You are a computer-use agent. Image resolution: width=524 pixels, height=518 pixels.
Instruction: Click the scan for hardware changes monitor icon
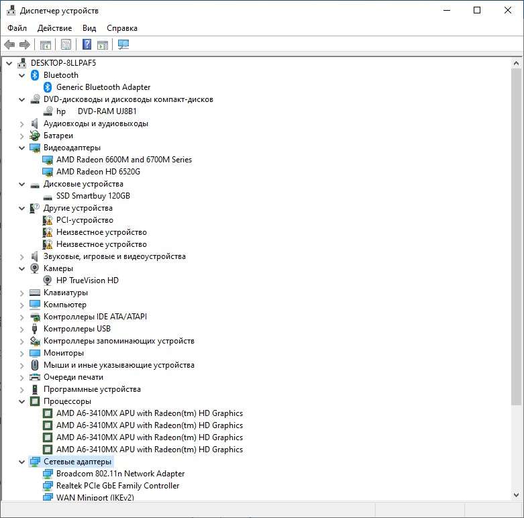123,44
